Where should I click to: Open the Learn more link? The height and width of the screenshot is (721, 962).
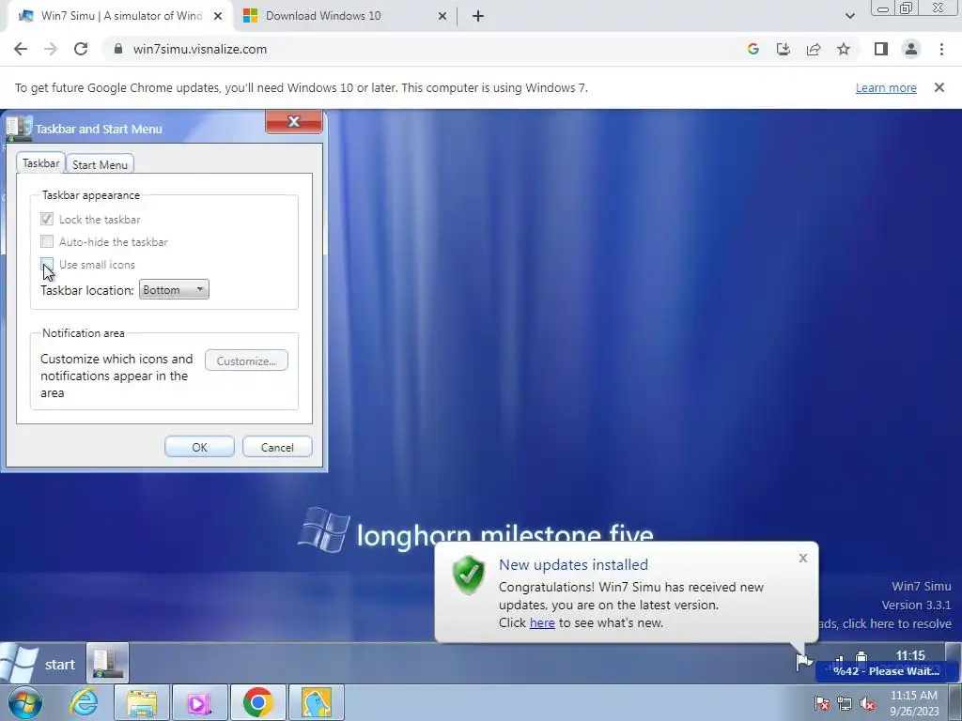tap(886, 87)
